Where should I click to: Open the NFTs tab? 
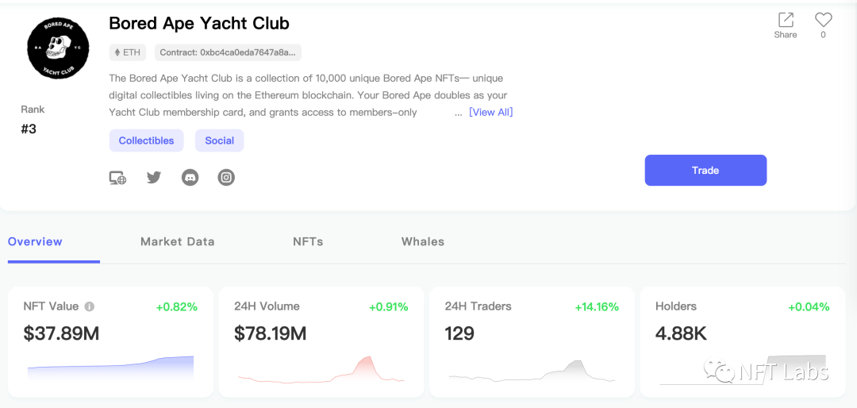[x=308, y=242]
